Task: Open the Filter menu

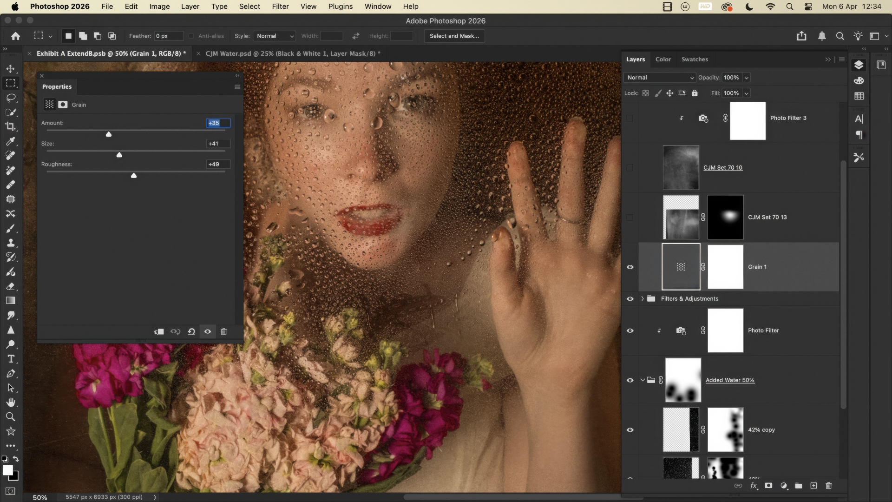Action: [280, 7]
